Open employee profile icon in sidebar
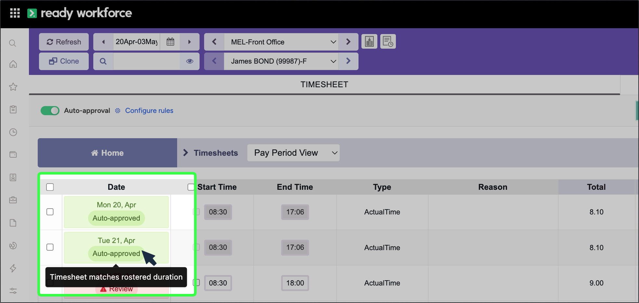Image resolution: width=639 pixels, height=303 pixels. click(x=13, y=177)
